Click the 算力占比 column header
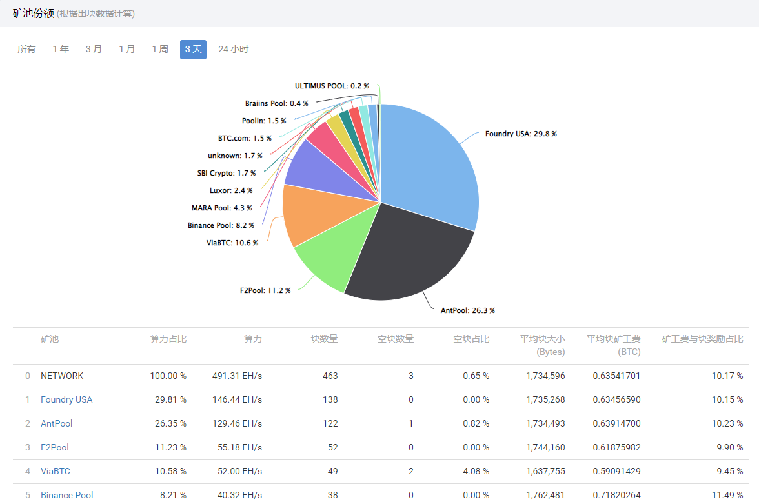The width and height of the screenshot is (759, 504). click(x=168, y=339)
